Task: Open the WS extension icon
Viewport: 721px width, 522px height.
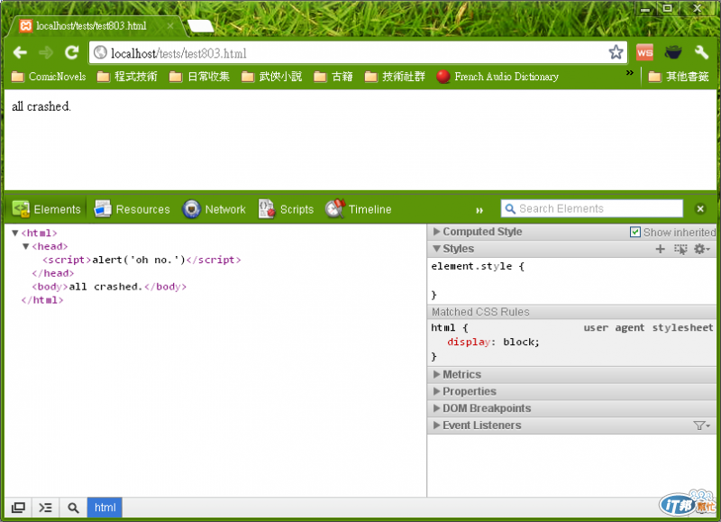Action: point(644,52)
